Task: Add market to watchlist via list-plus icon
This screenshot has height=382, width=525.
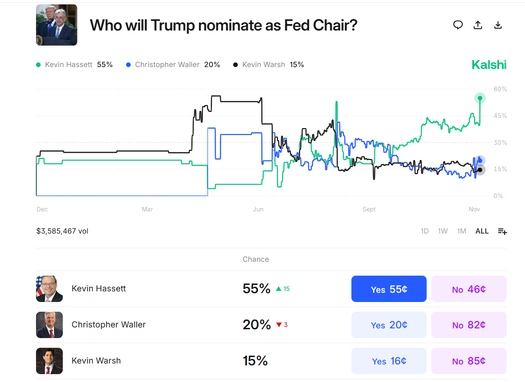Action: point(502,231)
